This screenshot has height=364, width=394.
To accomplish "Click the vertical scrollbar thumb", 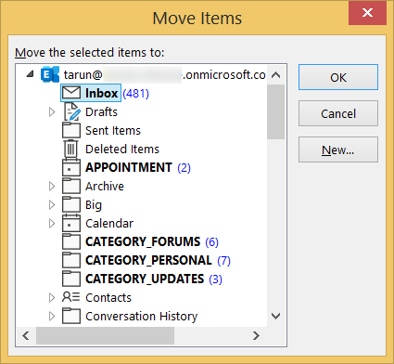I will [275, 111].
